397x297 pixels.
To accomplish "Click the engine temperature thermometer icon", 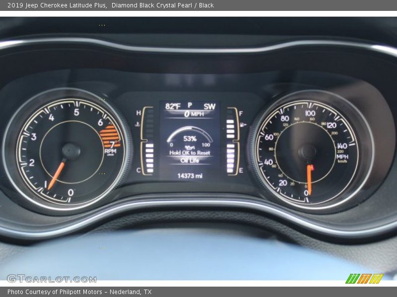I will click(137, 124).
